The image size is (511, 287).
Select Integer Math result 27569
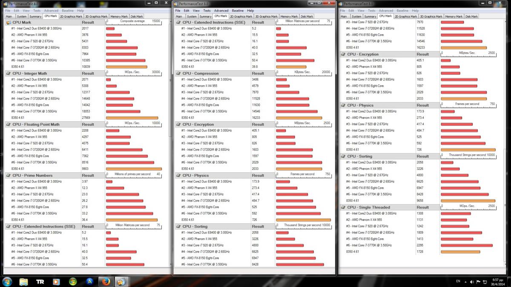(86, 118)
